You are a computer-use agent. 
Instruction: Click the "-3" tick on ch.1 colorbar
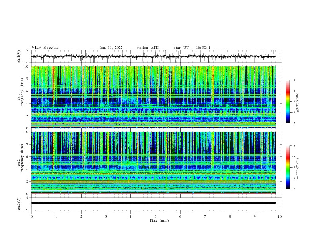[x=294, y=80]
